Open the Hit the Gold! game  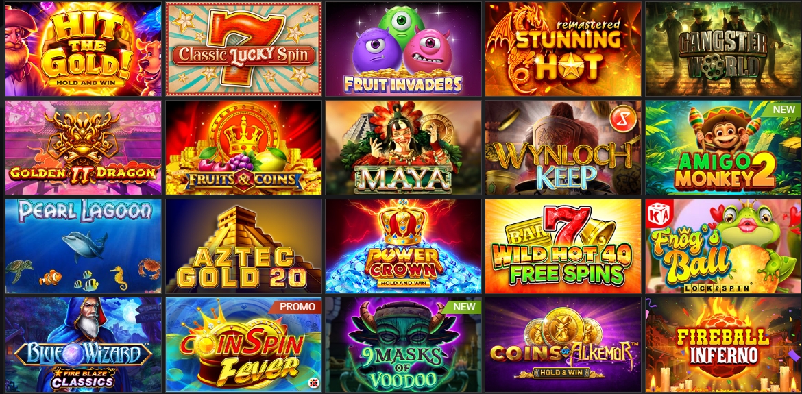point(84,49)
